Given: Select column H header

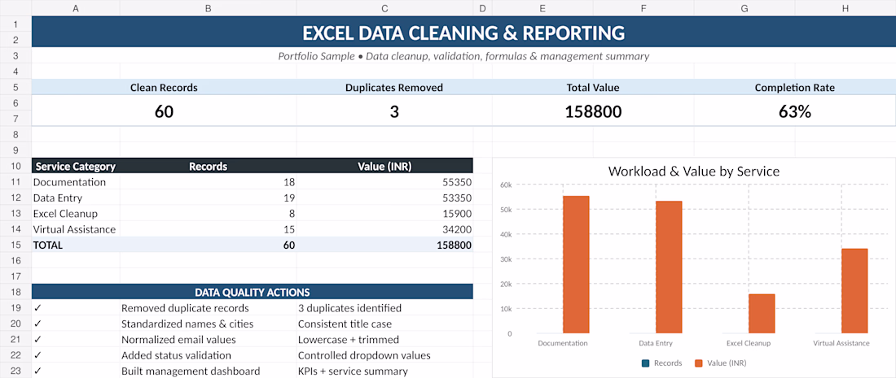Looking at the screenshot, I should (845, 8).
